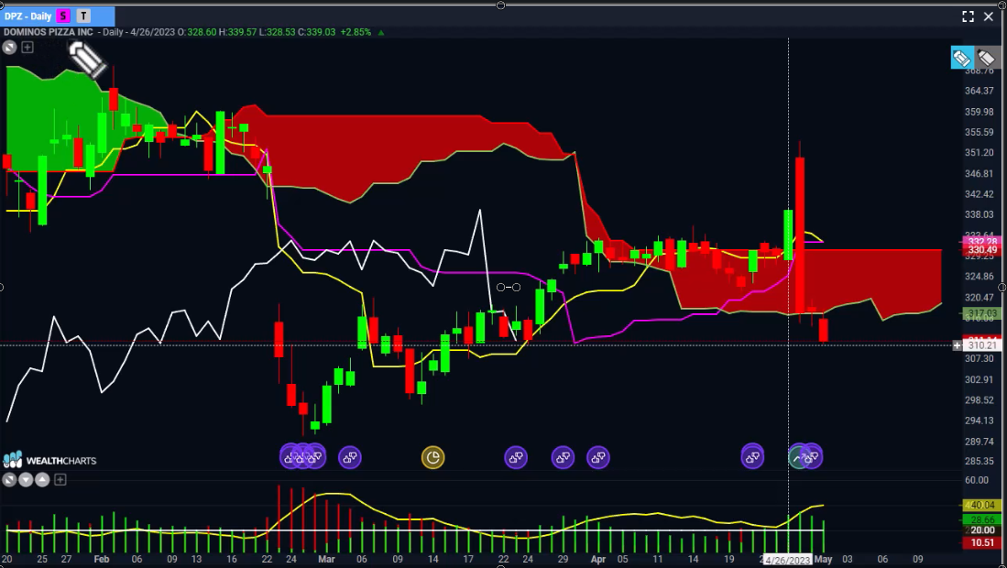Click the green up-triangle next to +2.85%
This screenshot has height=568, width=1007.
pos(381,32)
